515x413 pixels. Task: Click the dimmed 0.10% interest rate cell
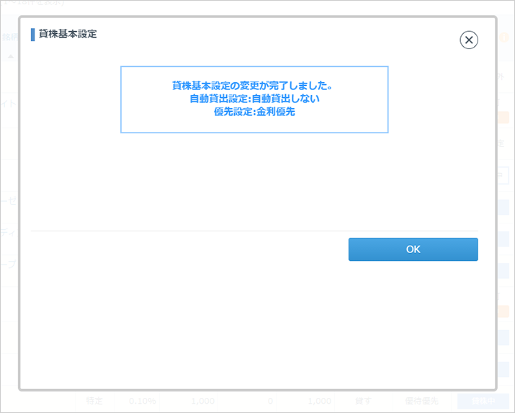[141, 401]
